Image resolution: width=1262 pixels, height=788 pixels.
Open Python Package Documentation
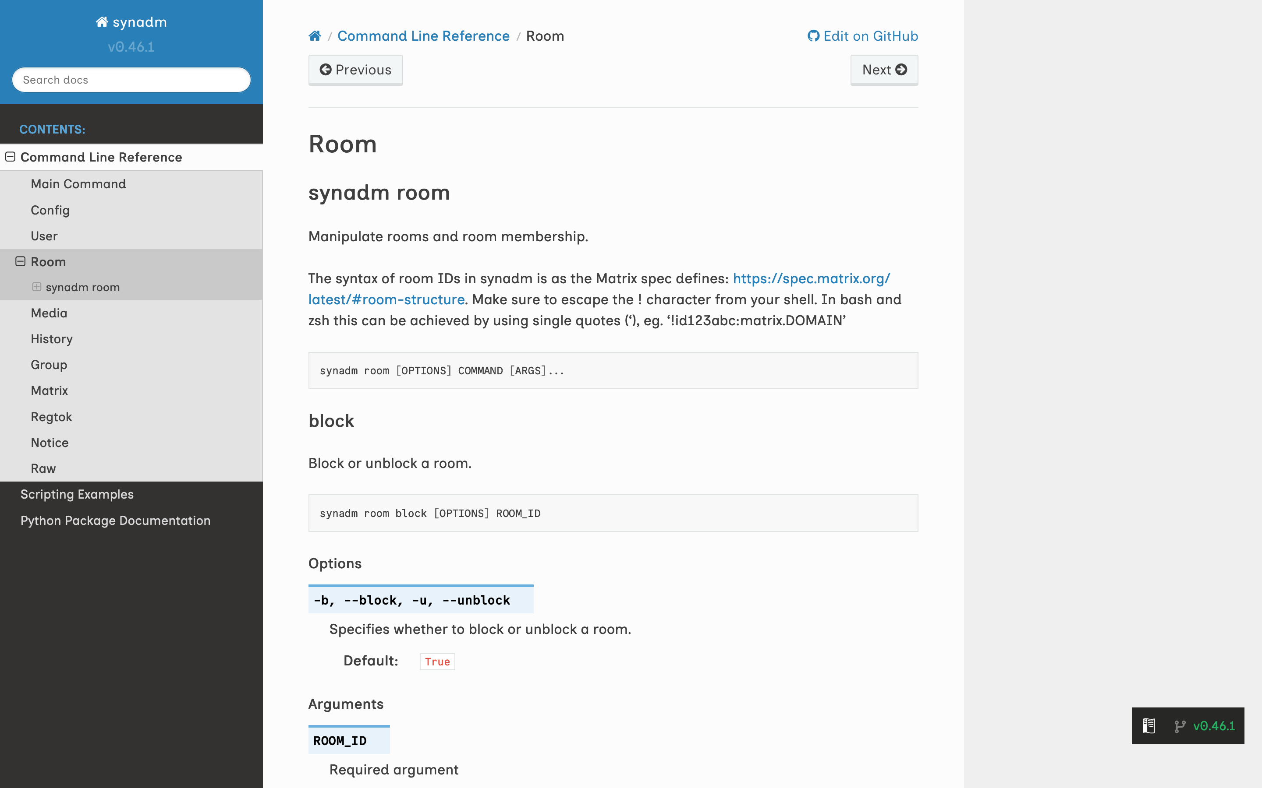pyautogui.click(x=115, y=521)
